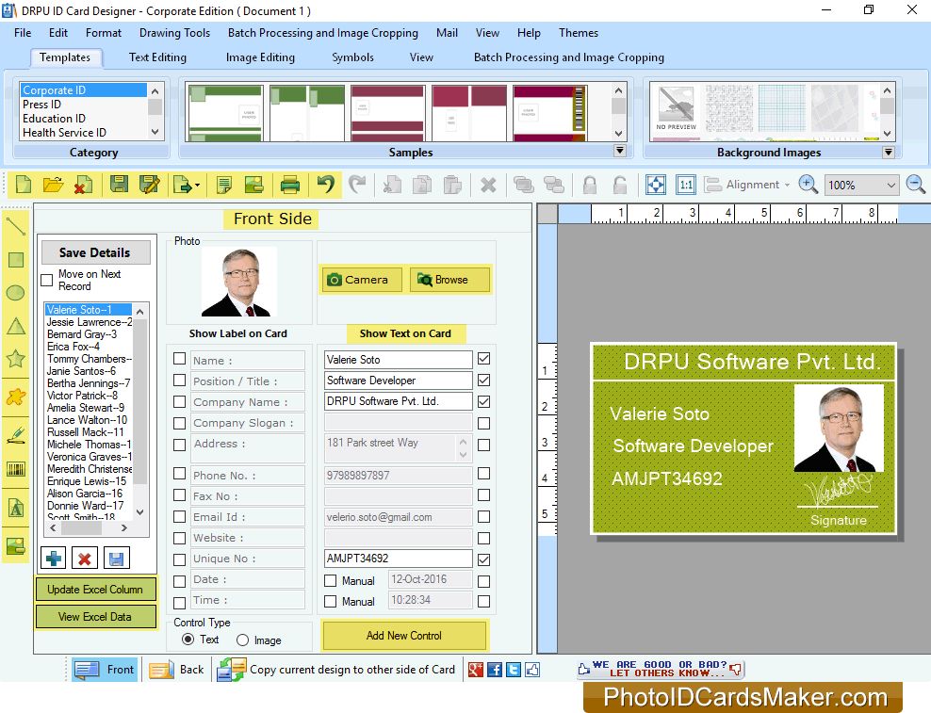Select the Rectangle drawing tool

pyautogui.click(x=15, y=259)
